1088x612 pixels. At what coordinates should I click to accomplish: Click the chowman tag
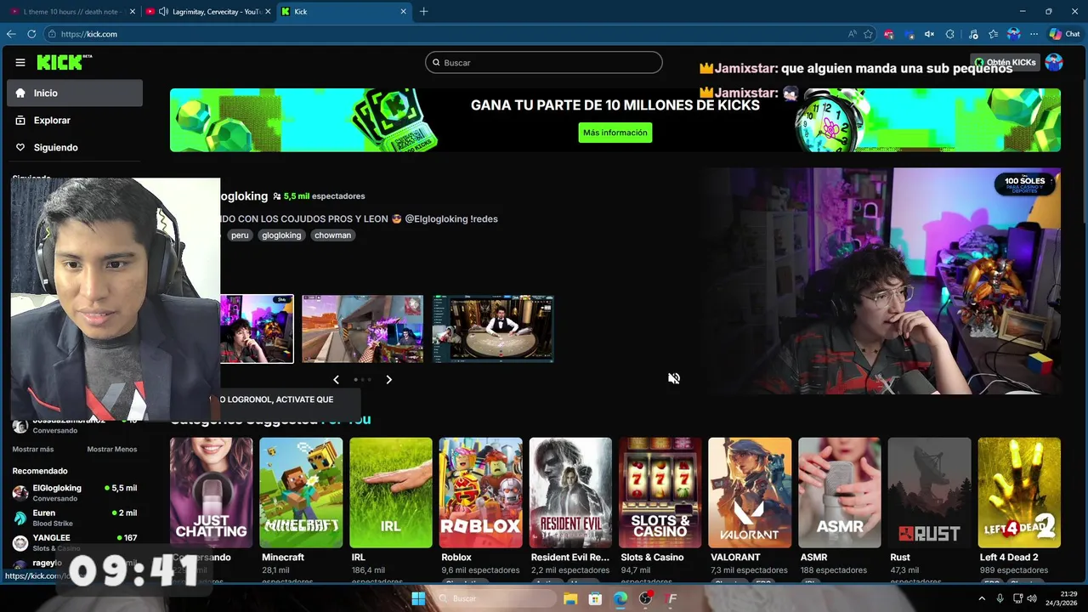point(332,235)
